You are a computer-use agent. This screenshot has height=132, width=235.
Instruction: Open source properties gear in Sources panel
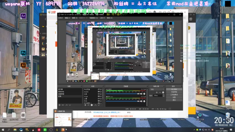point(92,105)
